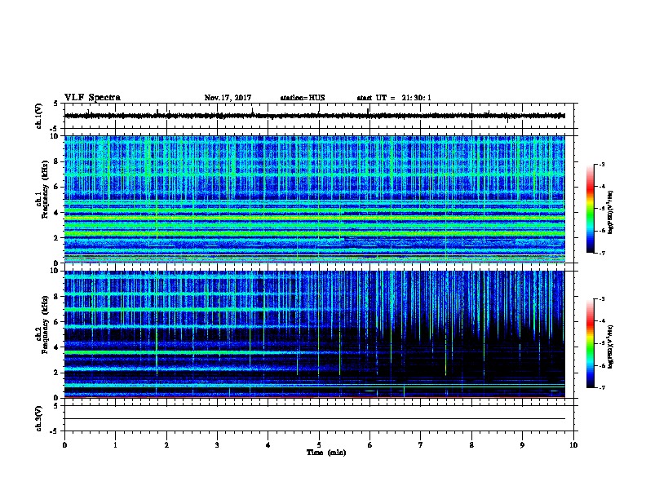
Task: Click the ch.2 spectrogram color bar
Action: (590, 343)
